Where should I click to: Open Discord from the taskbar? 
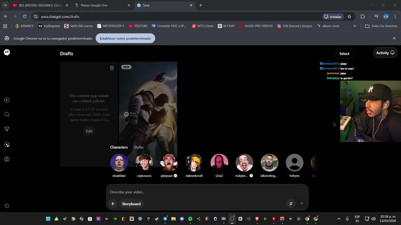pos(182,219)
